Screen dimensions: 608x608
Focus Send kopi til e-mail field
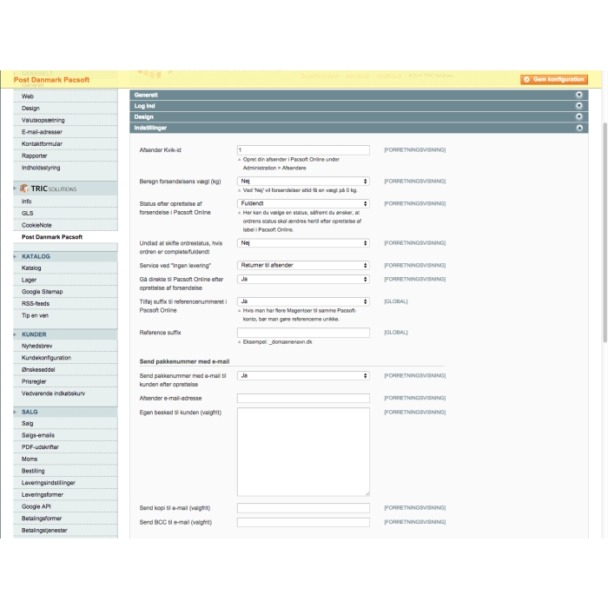(303, 508)
